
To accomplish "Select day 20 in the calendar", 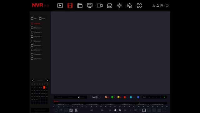I will click(x=44, y=94).
